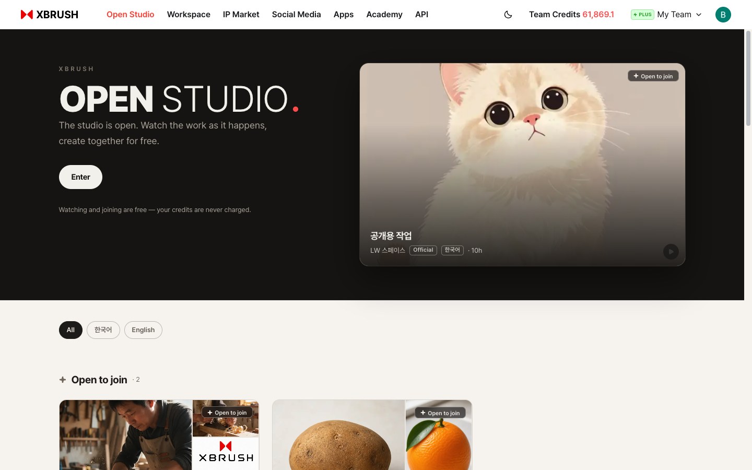Filter studios by 한국어
This screenshot has width=752, height=470.
(x=103, y=330)
